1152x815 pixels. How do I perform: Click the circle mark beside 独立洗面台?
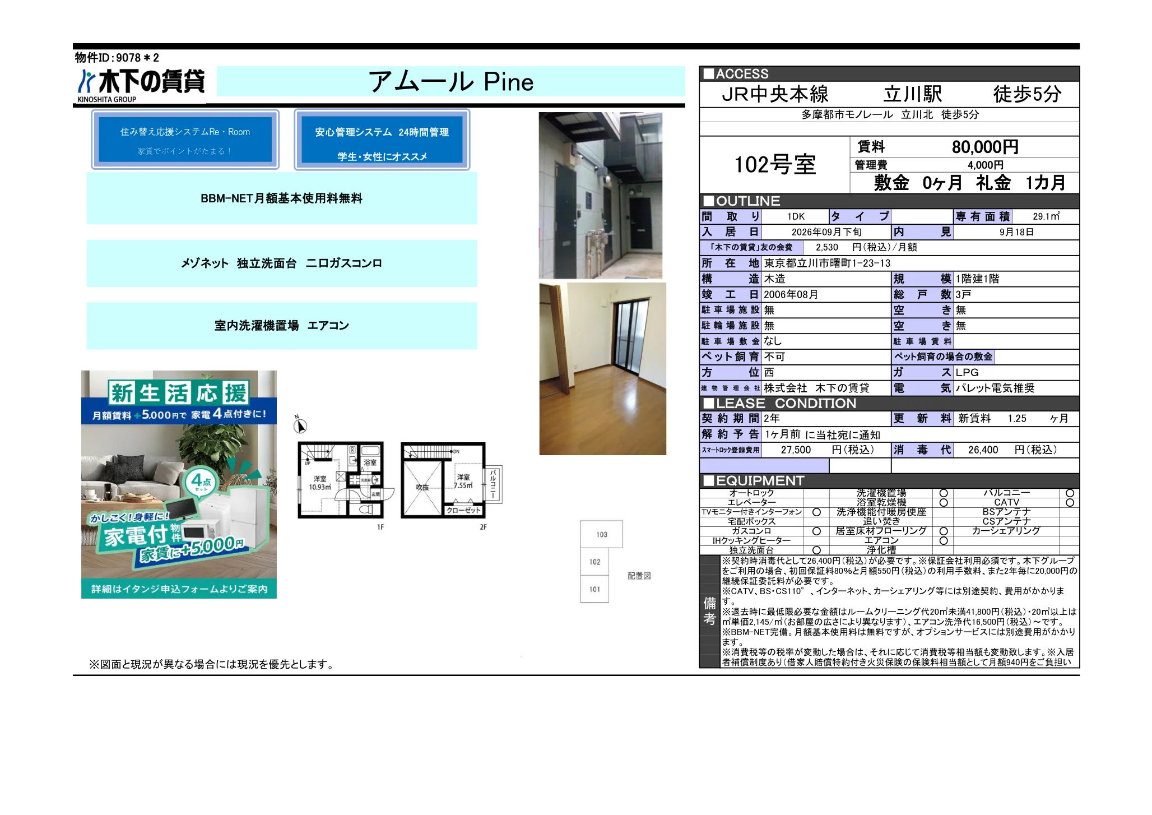[x=816, y=550]
